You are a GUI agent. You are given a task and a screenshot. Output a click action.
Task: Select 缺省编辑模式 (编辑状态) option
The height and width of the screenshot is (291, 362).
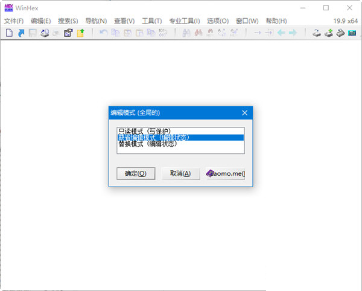(x=154, y=138)
